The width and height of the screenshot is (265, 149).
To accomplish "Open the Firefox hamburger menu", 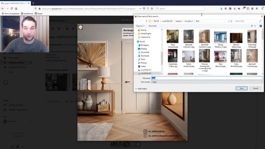I will click(263, 8).
